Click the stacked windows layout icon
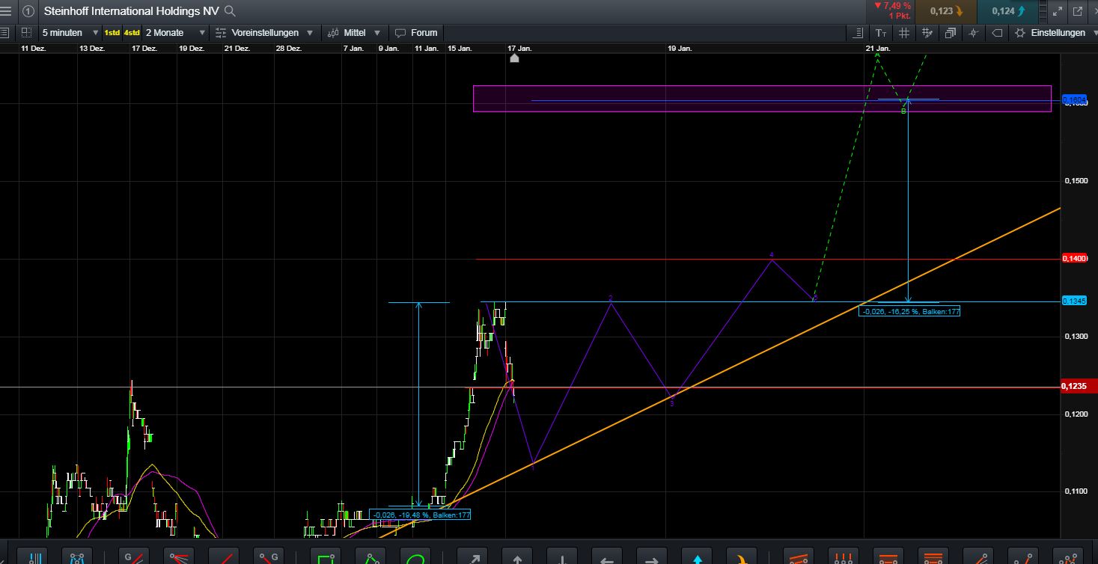Image resolution: width=1098 pixels, height=564 pixels. (x=951, y=32)
